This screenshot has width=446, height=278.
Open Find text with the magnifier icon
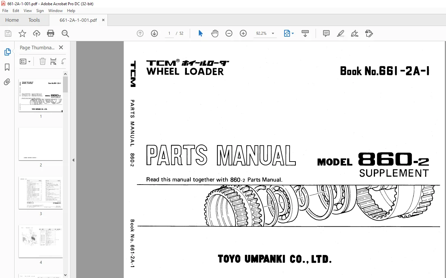66,33
